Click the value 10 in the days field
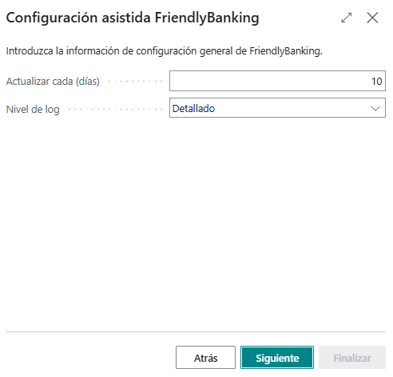393x377 pixels. click(377, 81)
